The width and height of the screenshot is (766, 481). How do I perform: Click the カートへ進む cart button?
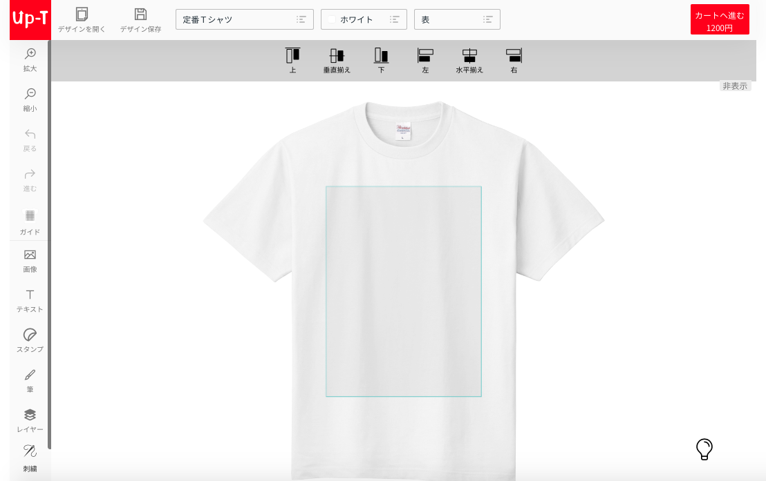coord(720,20)
